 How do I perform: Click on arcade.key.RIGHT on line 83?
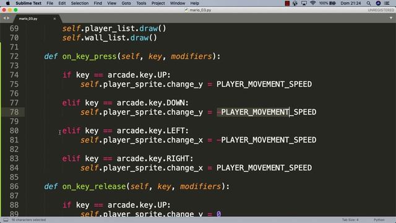tap(153, 159)
